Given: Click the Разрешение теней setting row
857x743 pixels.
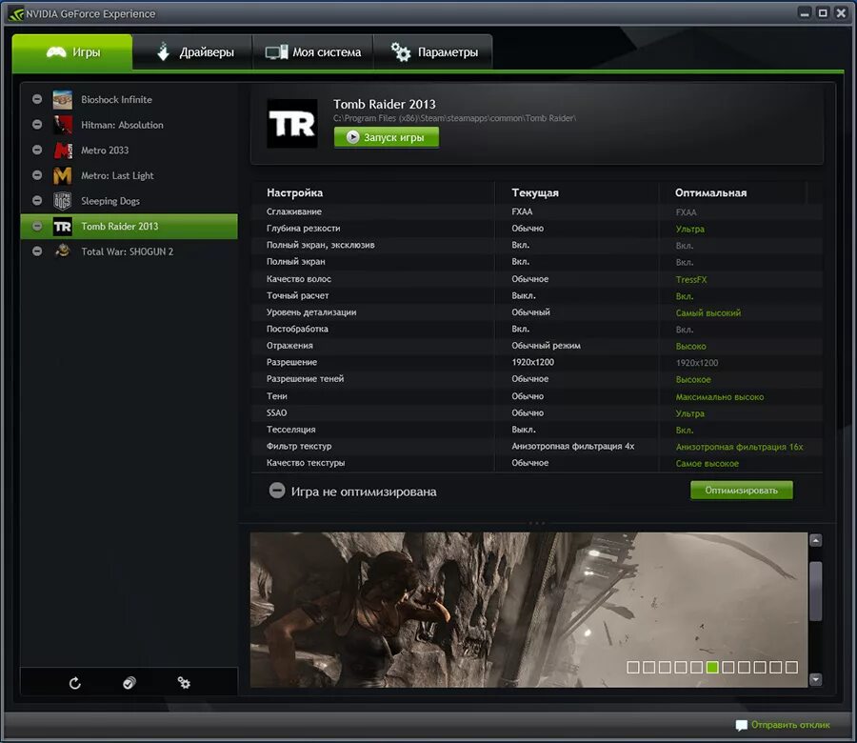Looking at the screenshot, I should click(x=537, y=379).
